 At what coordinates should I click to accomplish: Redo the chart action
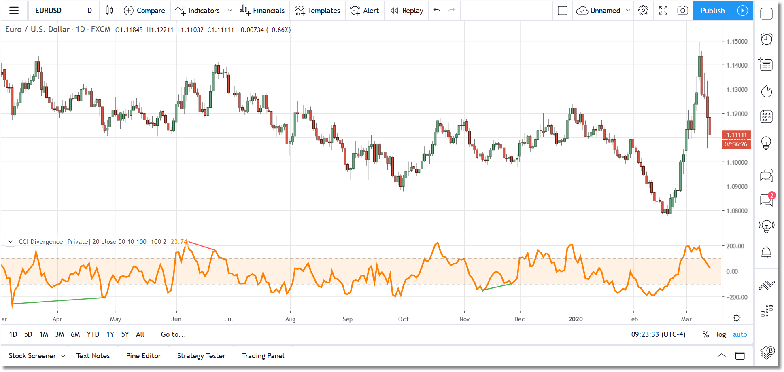coord(451,11)
